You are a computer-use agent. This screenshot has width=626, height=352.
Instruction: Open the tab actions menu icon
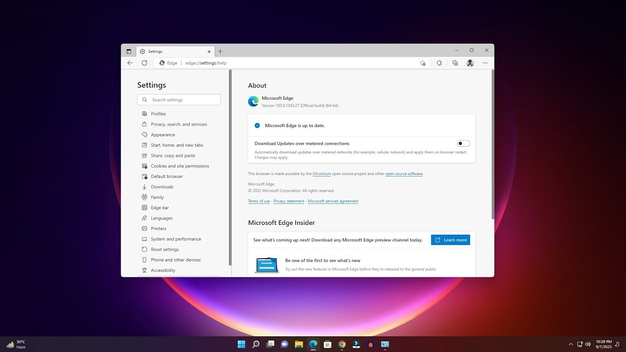click(129, 51)
